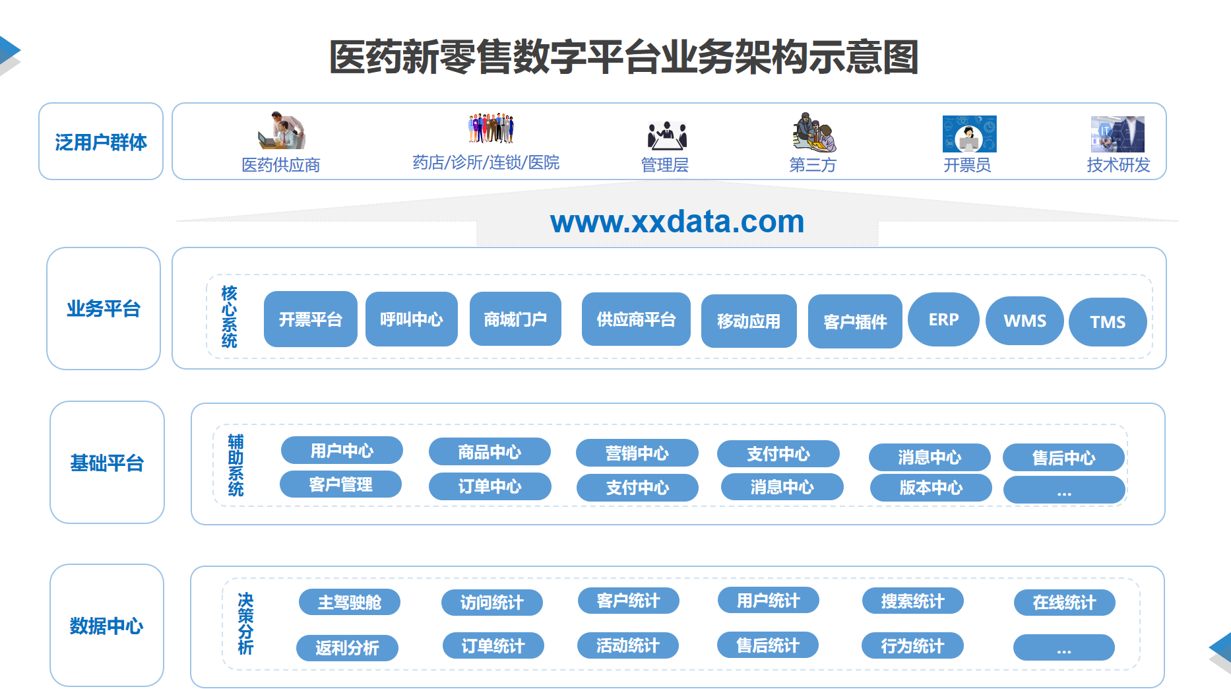Image resolution: width=1231 pixels, height=689 pixels.
Task: Click the 医药供应商 supplier icon
Action: tap(282, 131)
